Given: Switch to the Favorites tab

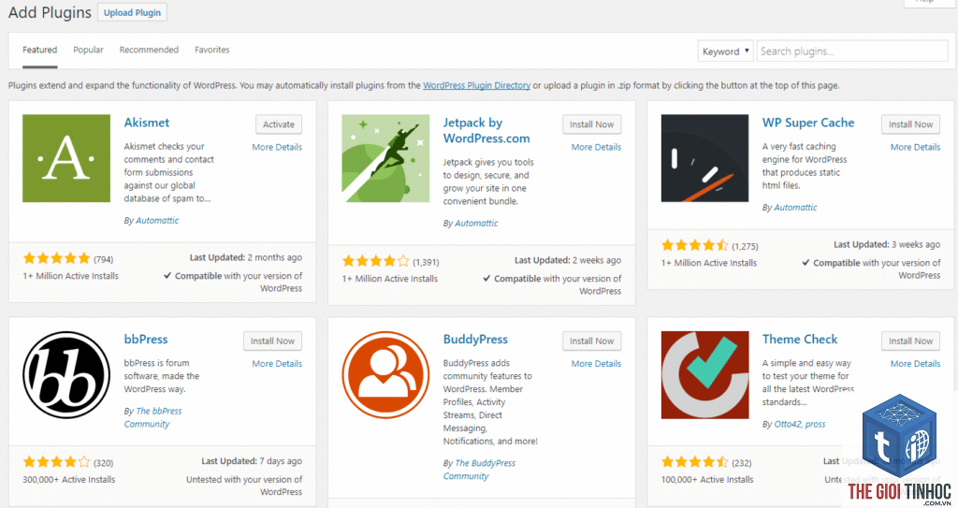Looking at the screenshot, I should 212,50.
